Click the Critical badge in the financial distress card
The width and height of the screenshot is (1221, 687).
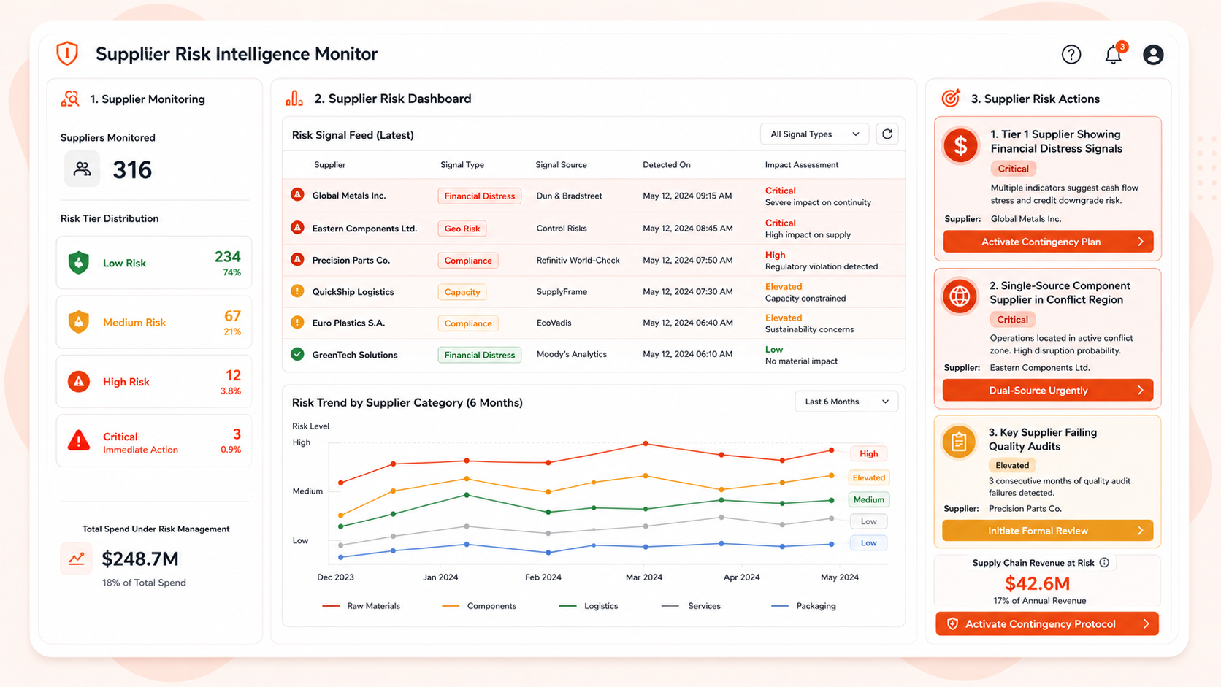pyautogui.click(x=1013, y=169)
